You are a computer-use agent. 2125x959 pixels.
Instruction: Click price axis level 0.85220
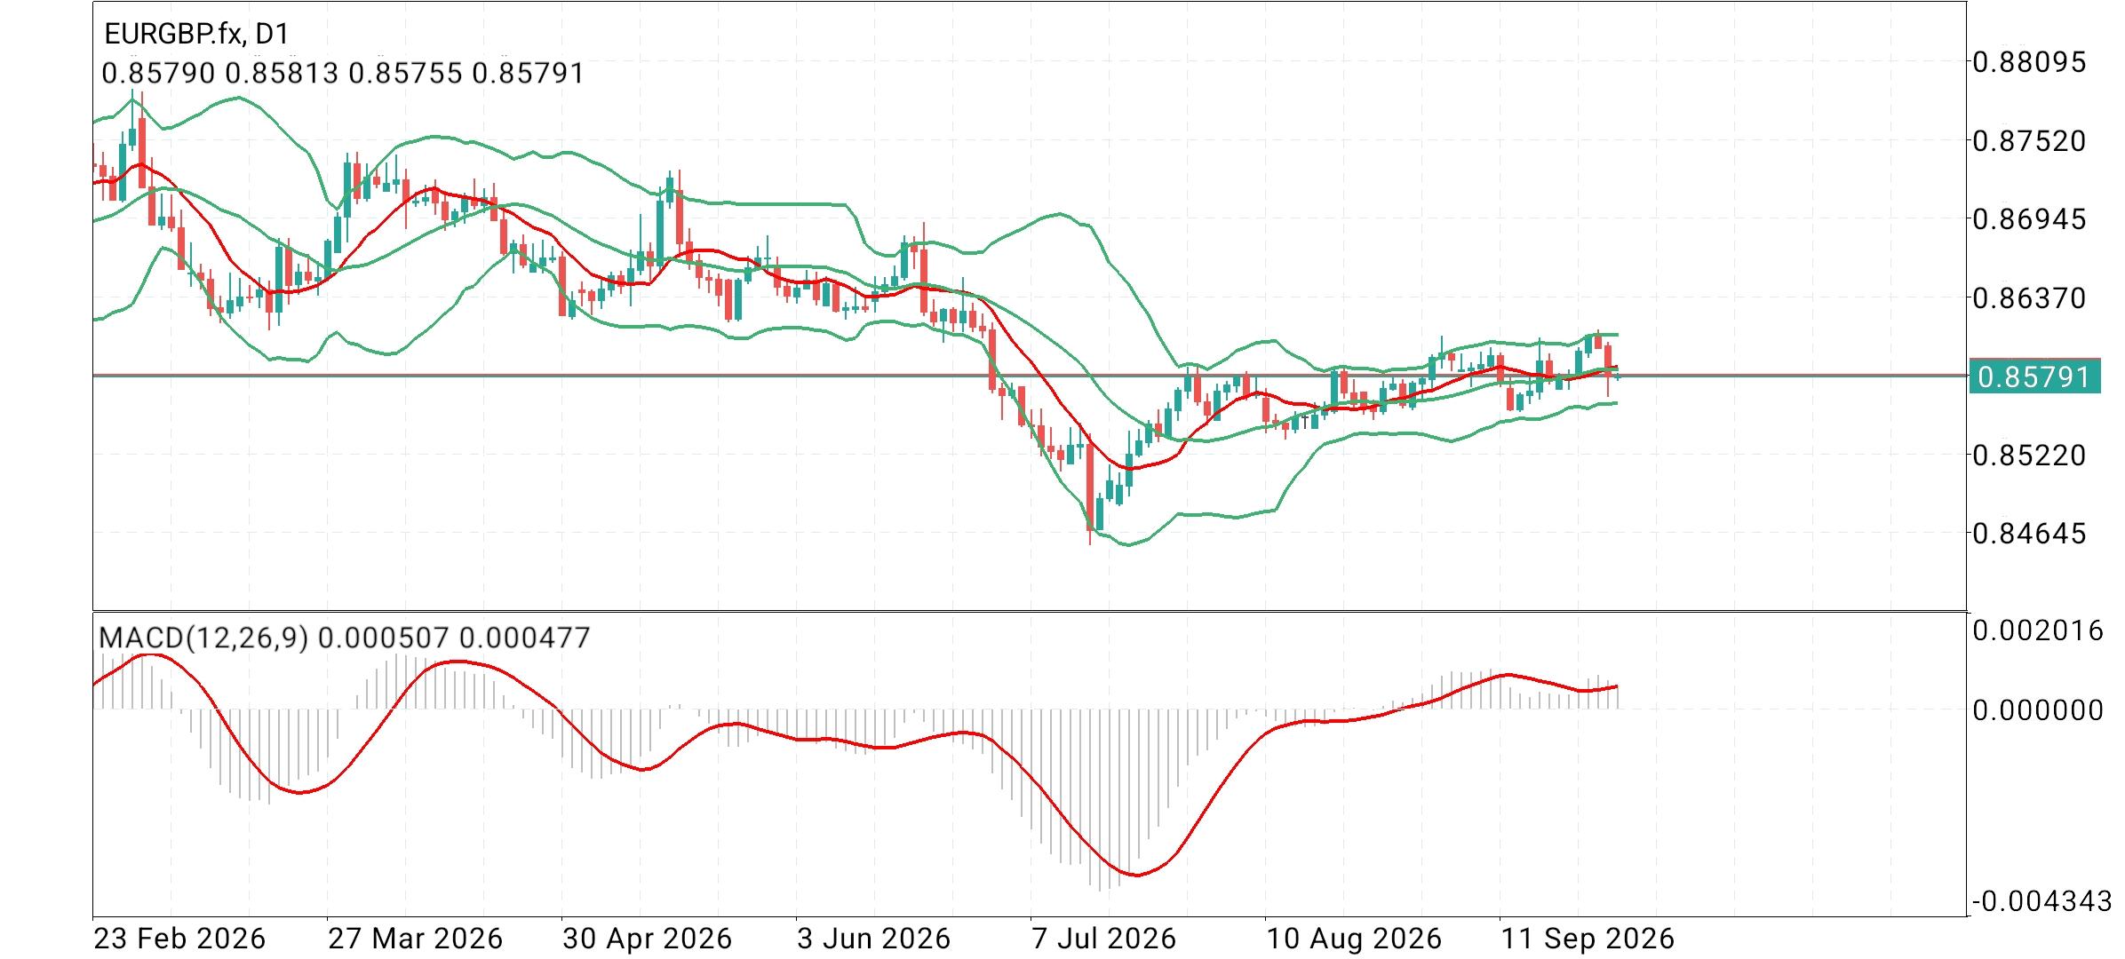coord(2029,455)
